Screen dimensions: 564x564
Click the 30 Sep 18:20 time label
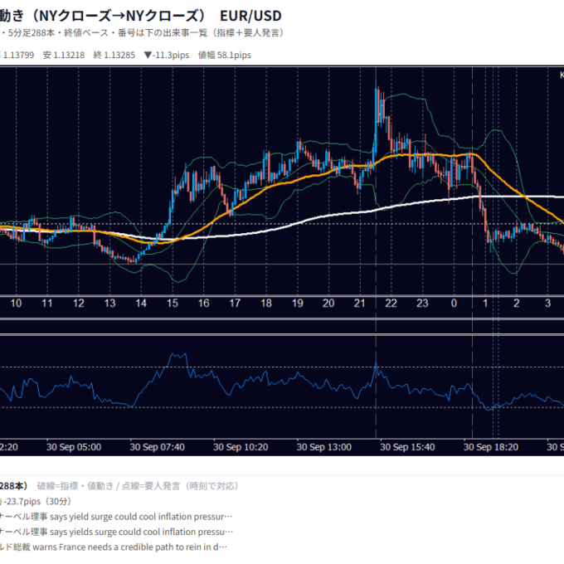(x=491, y=447)
